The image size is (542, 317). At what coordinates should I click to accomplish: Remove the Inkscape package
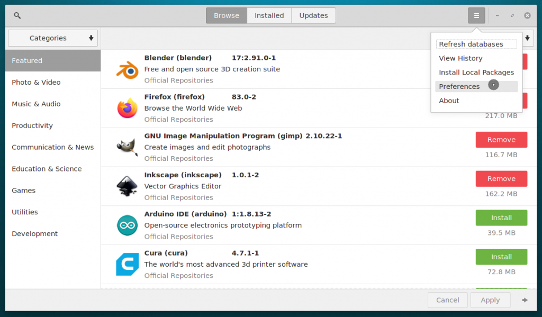coord(501,179)
